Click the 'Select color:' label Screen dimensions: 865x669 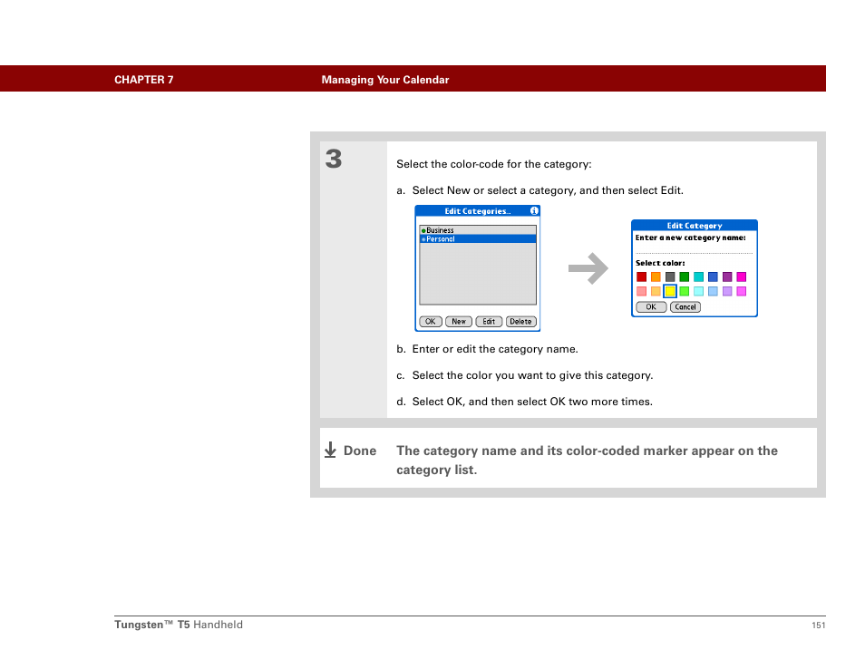[x=660, y=263]
